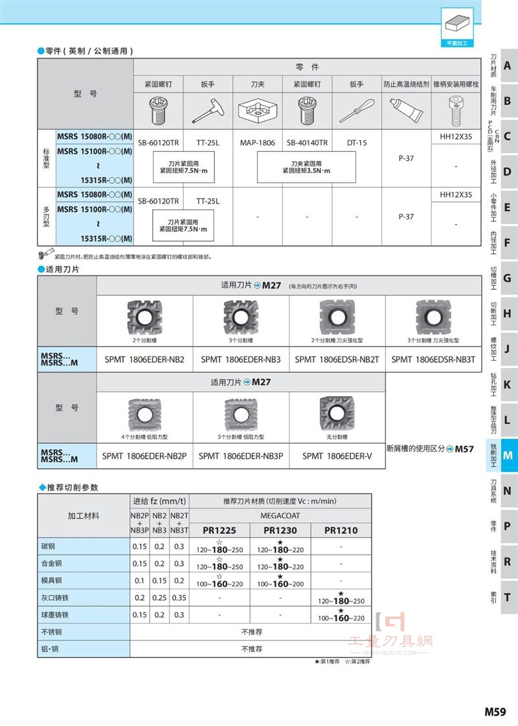The image size is (518, 726).
Task: Click the small screw note icon below parts table
Action: pyautogui.click(x=46, y=254)
